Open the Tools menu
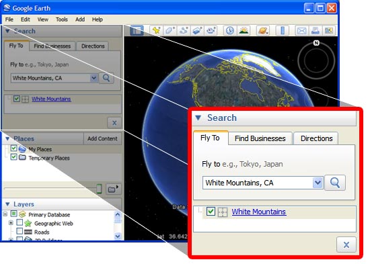Screen dimensions: 370x264 click(x=62, y=19)
